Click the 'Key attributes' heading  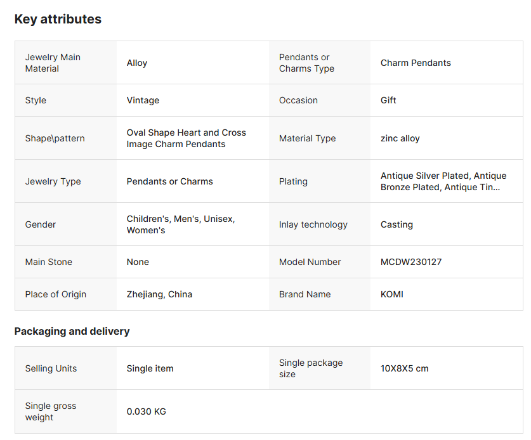58,19
